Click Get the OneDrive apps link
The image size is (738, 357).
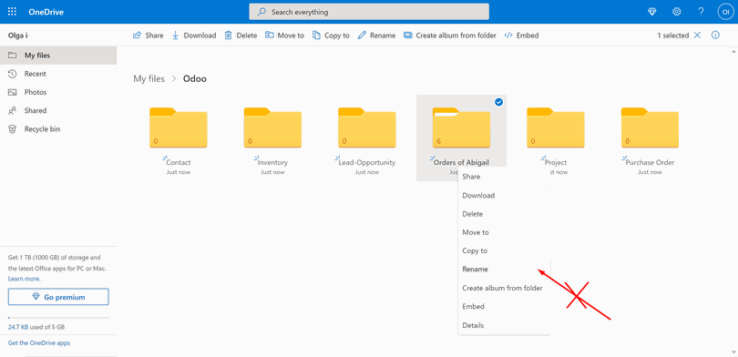tap(39, 343)
